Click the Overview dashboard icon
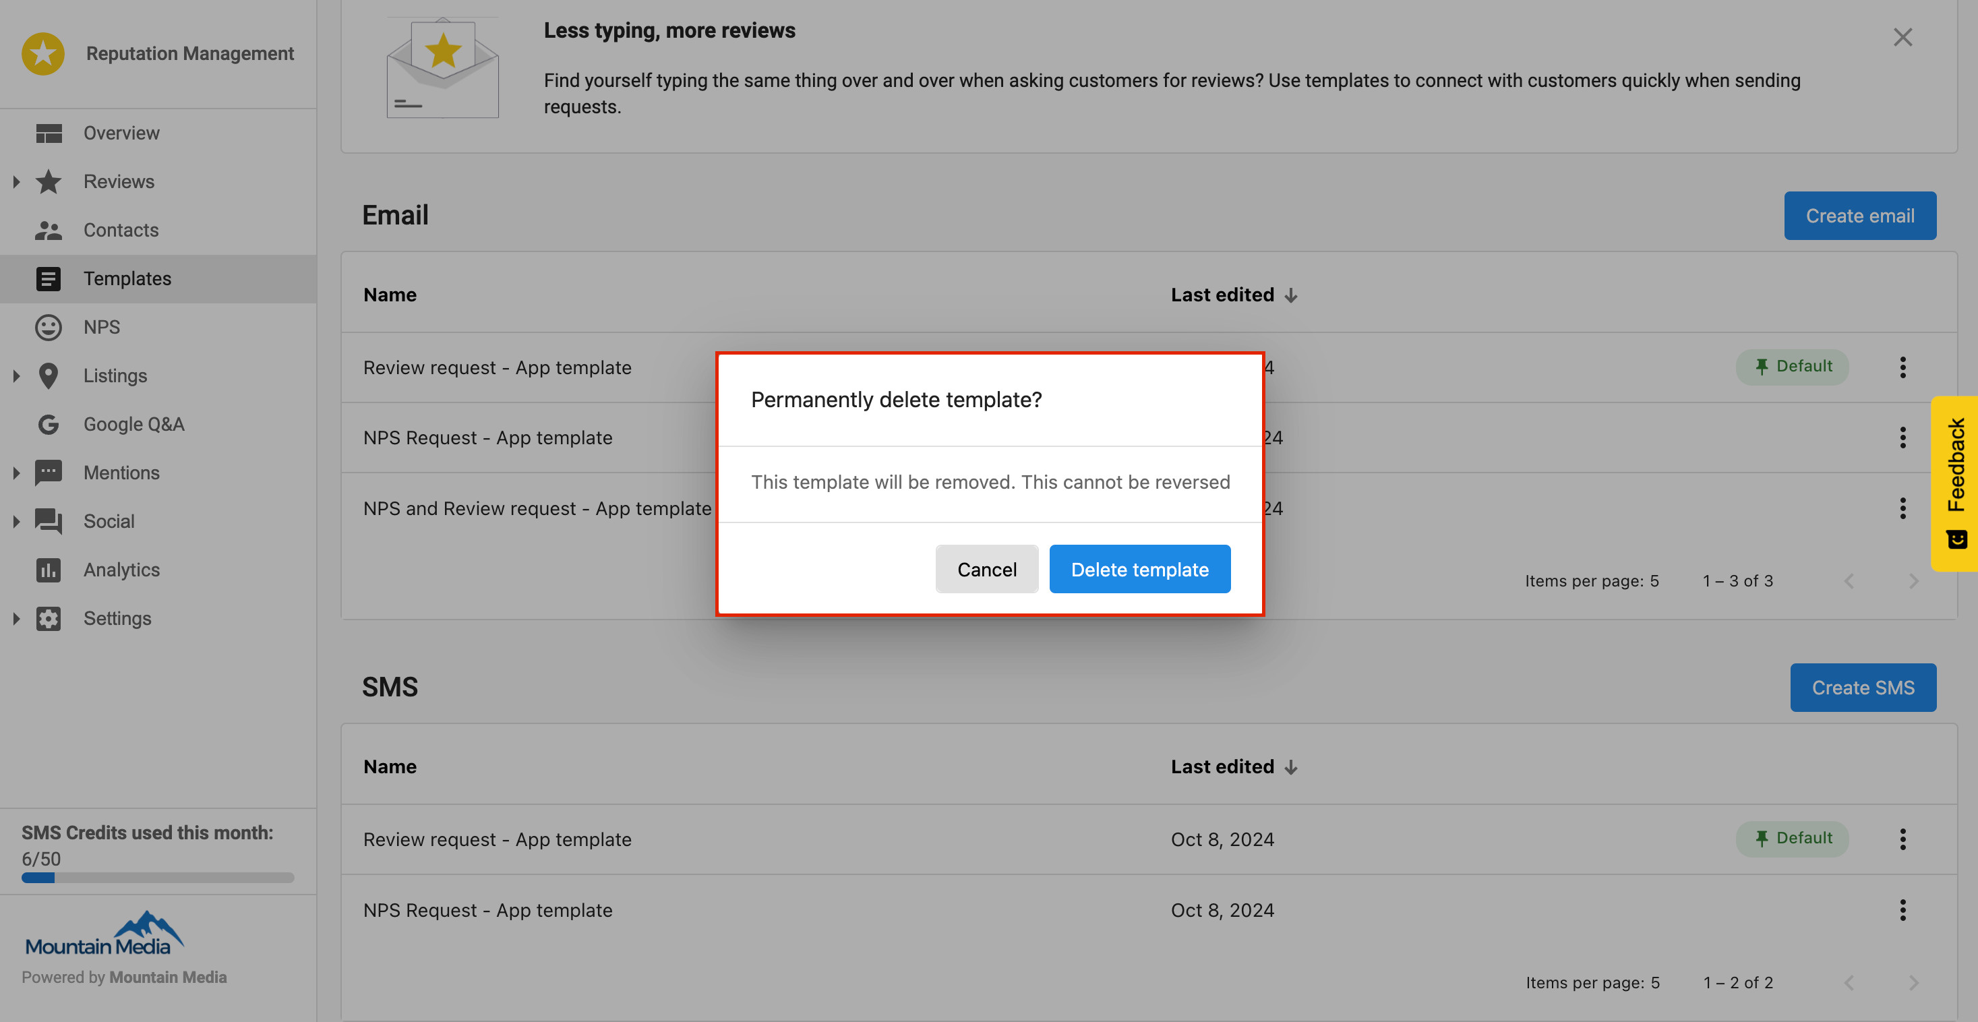Screen dimensions: 1978x1022 coord(49,132)
